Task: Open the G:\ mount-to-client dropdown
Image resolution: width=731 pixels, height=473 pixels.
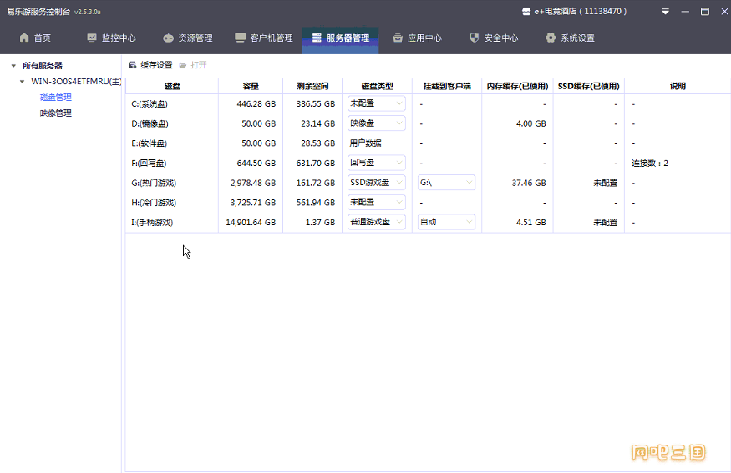Action: 446,183
